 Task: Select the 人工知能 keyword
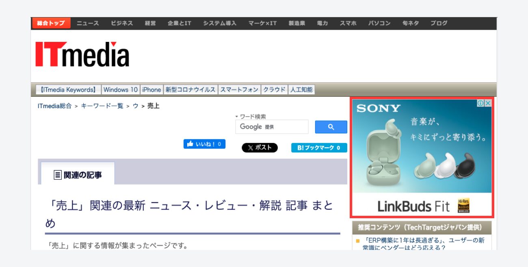[301, 90]
